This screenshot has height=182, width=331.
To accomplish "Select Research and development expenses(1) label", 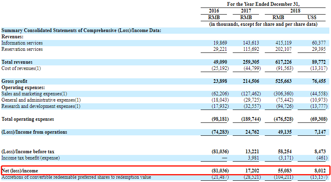I will click(x=40, y=106).
